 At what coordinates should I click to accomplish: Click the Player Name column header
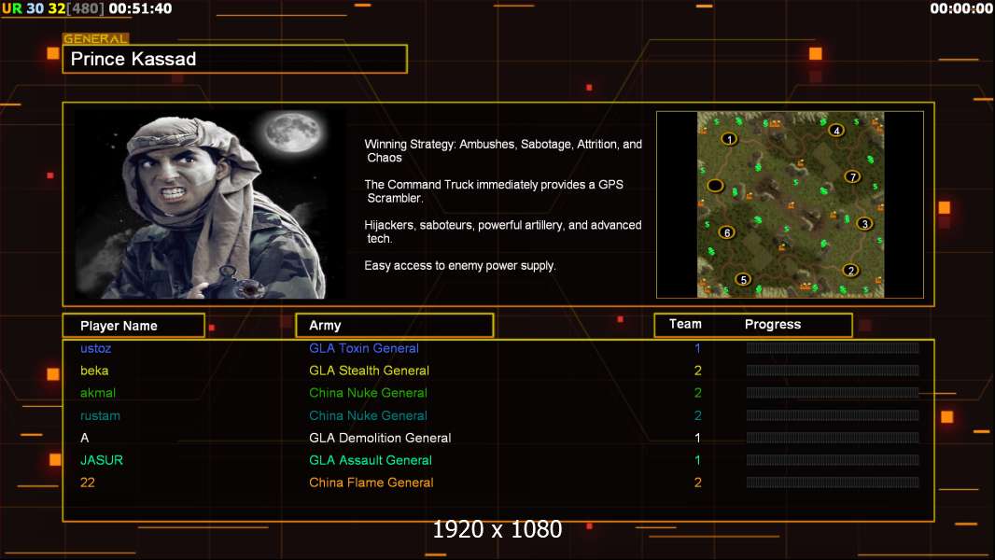(x=133, y=326)
